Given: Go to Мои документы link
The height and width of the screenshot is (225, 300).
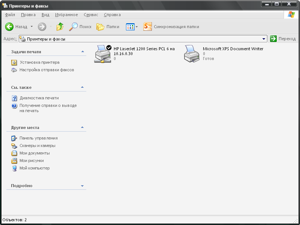Looking at the screenshot, I should pos(34,153).
